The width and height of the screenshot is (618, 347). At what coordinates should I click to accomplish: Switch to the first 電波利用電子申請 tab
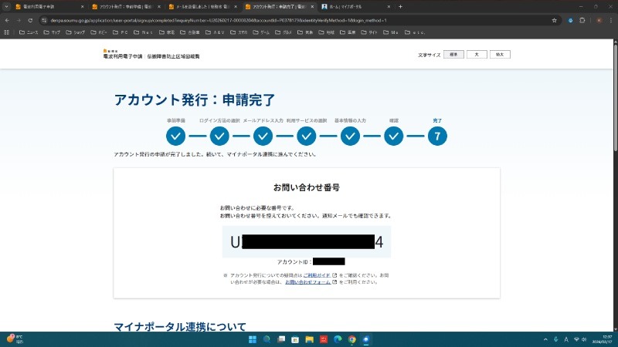point(46,6)
